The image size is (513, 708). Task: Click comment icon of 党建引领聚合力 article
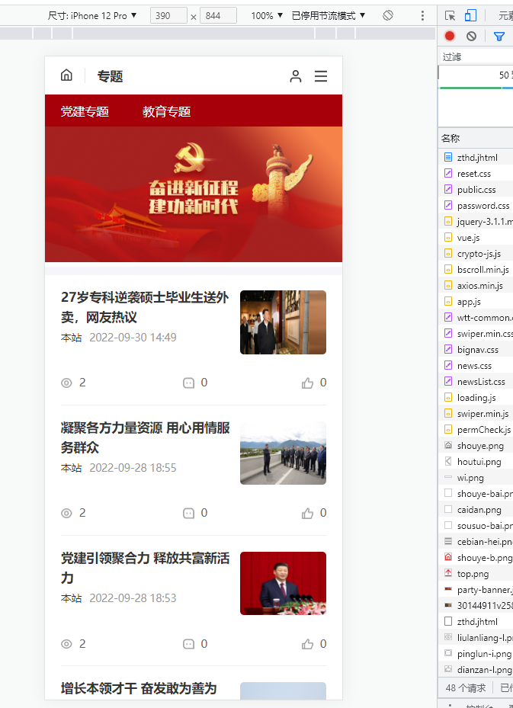click(188, 644)
